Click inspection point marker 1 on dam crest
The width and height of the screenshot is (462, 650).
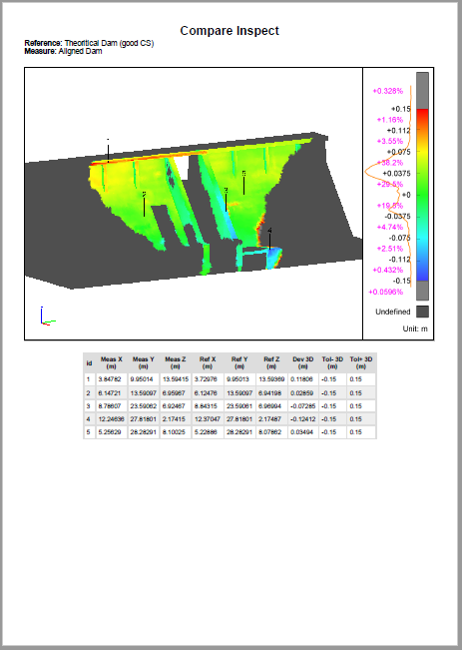tap(108, 151)
